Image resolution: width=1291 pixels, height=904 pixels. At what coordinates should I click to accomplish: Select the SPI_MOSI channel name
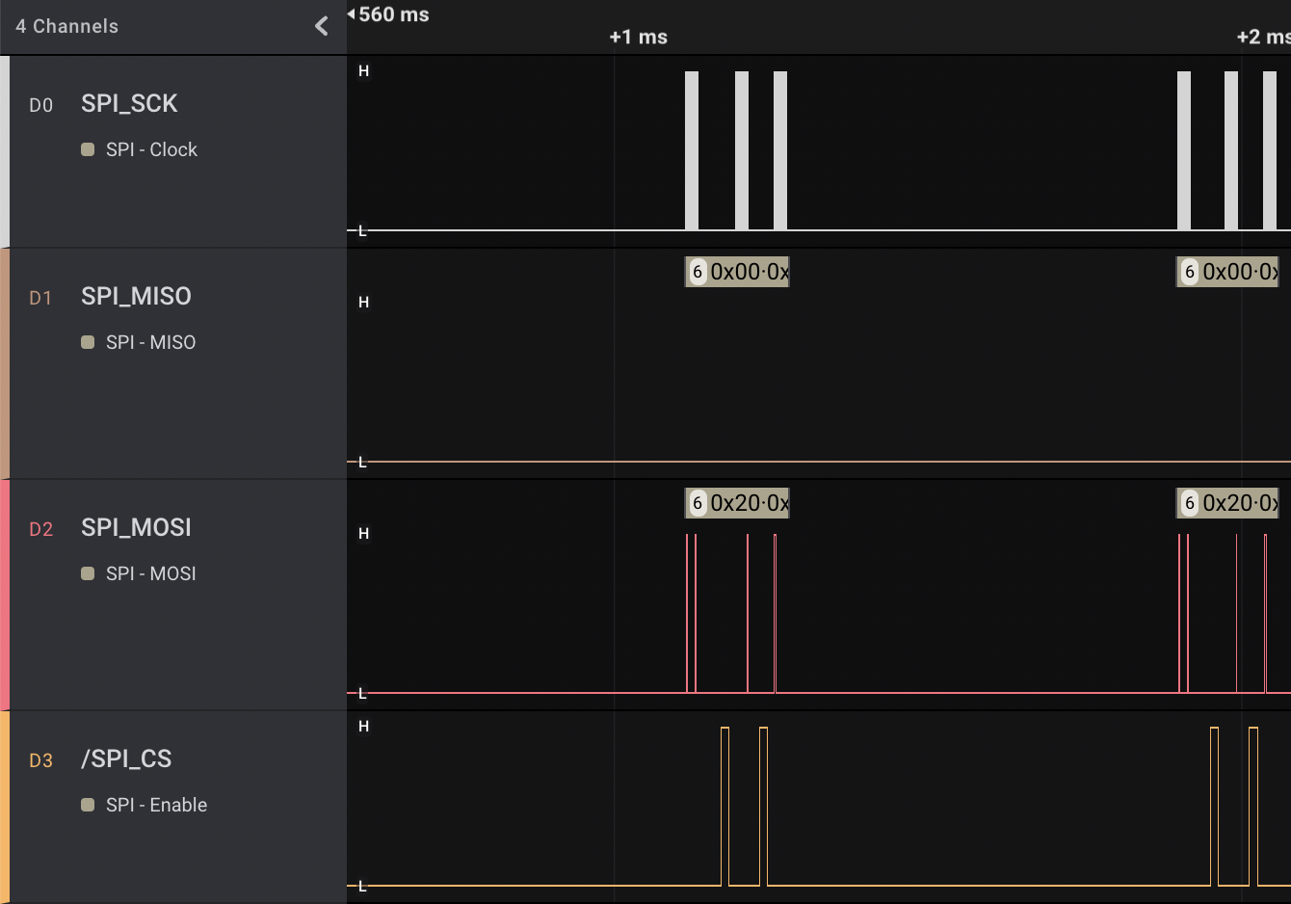coord(136,527)
